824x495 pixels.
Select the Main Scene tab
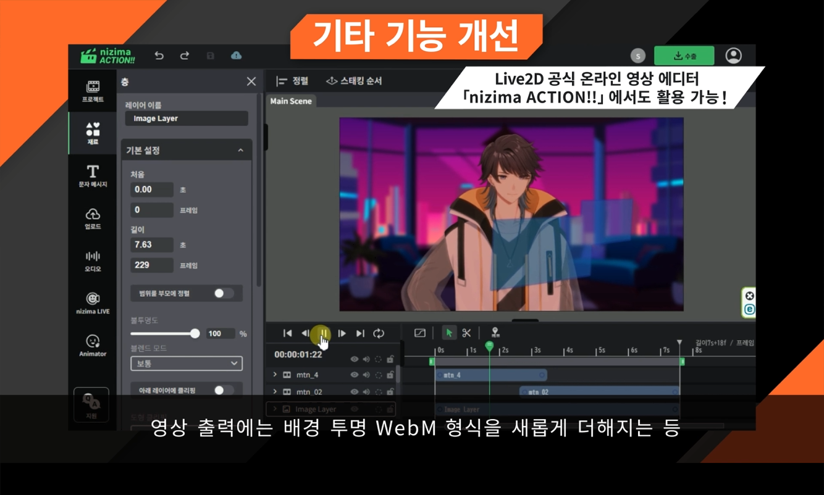[291, 101]
